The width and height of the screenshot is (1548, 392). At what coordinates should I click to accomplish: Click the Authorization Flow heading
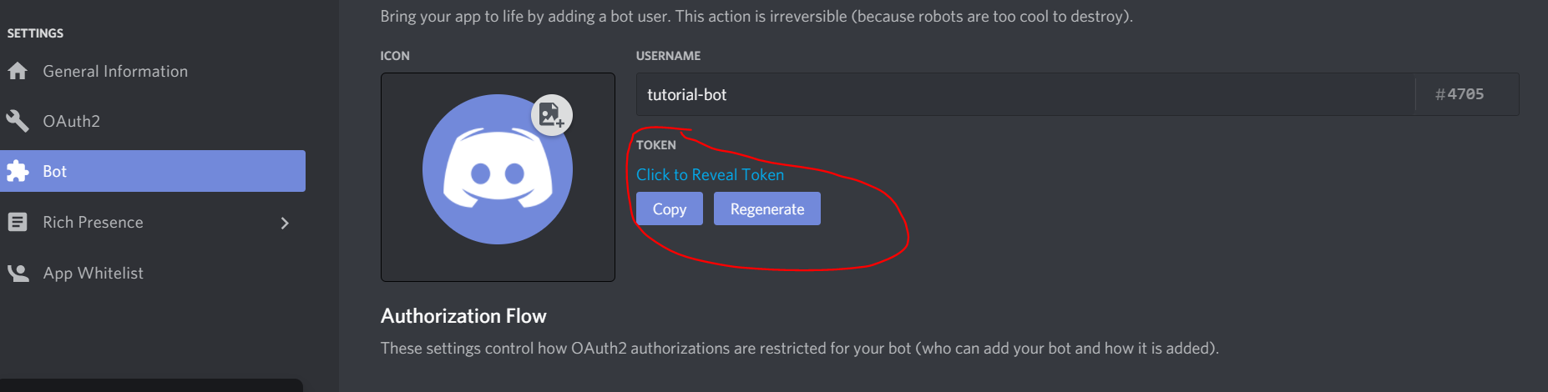pos(463,316)
